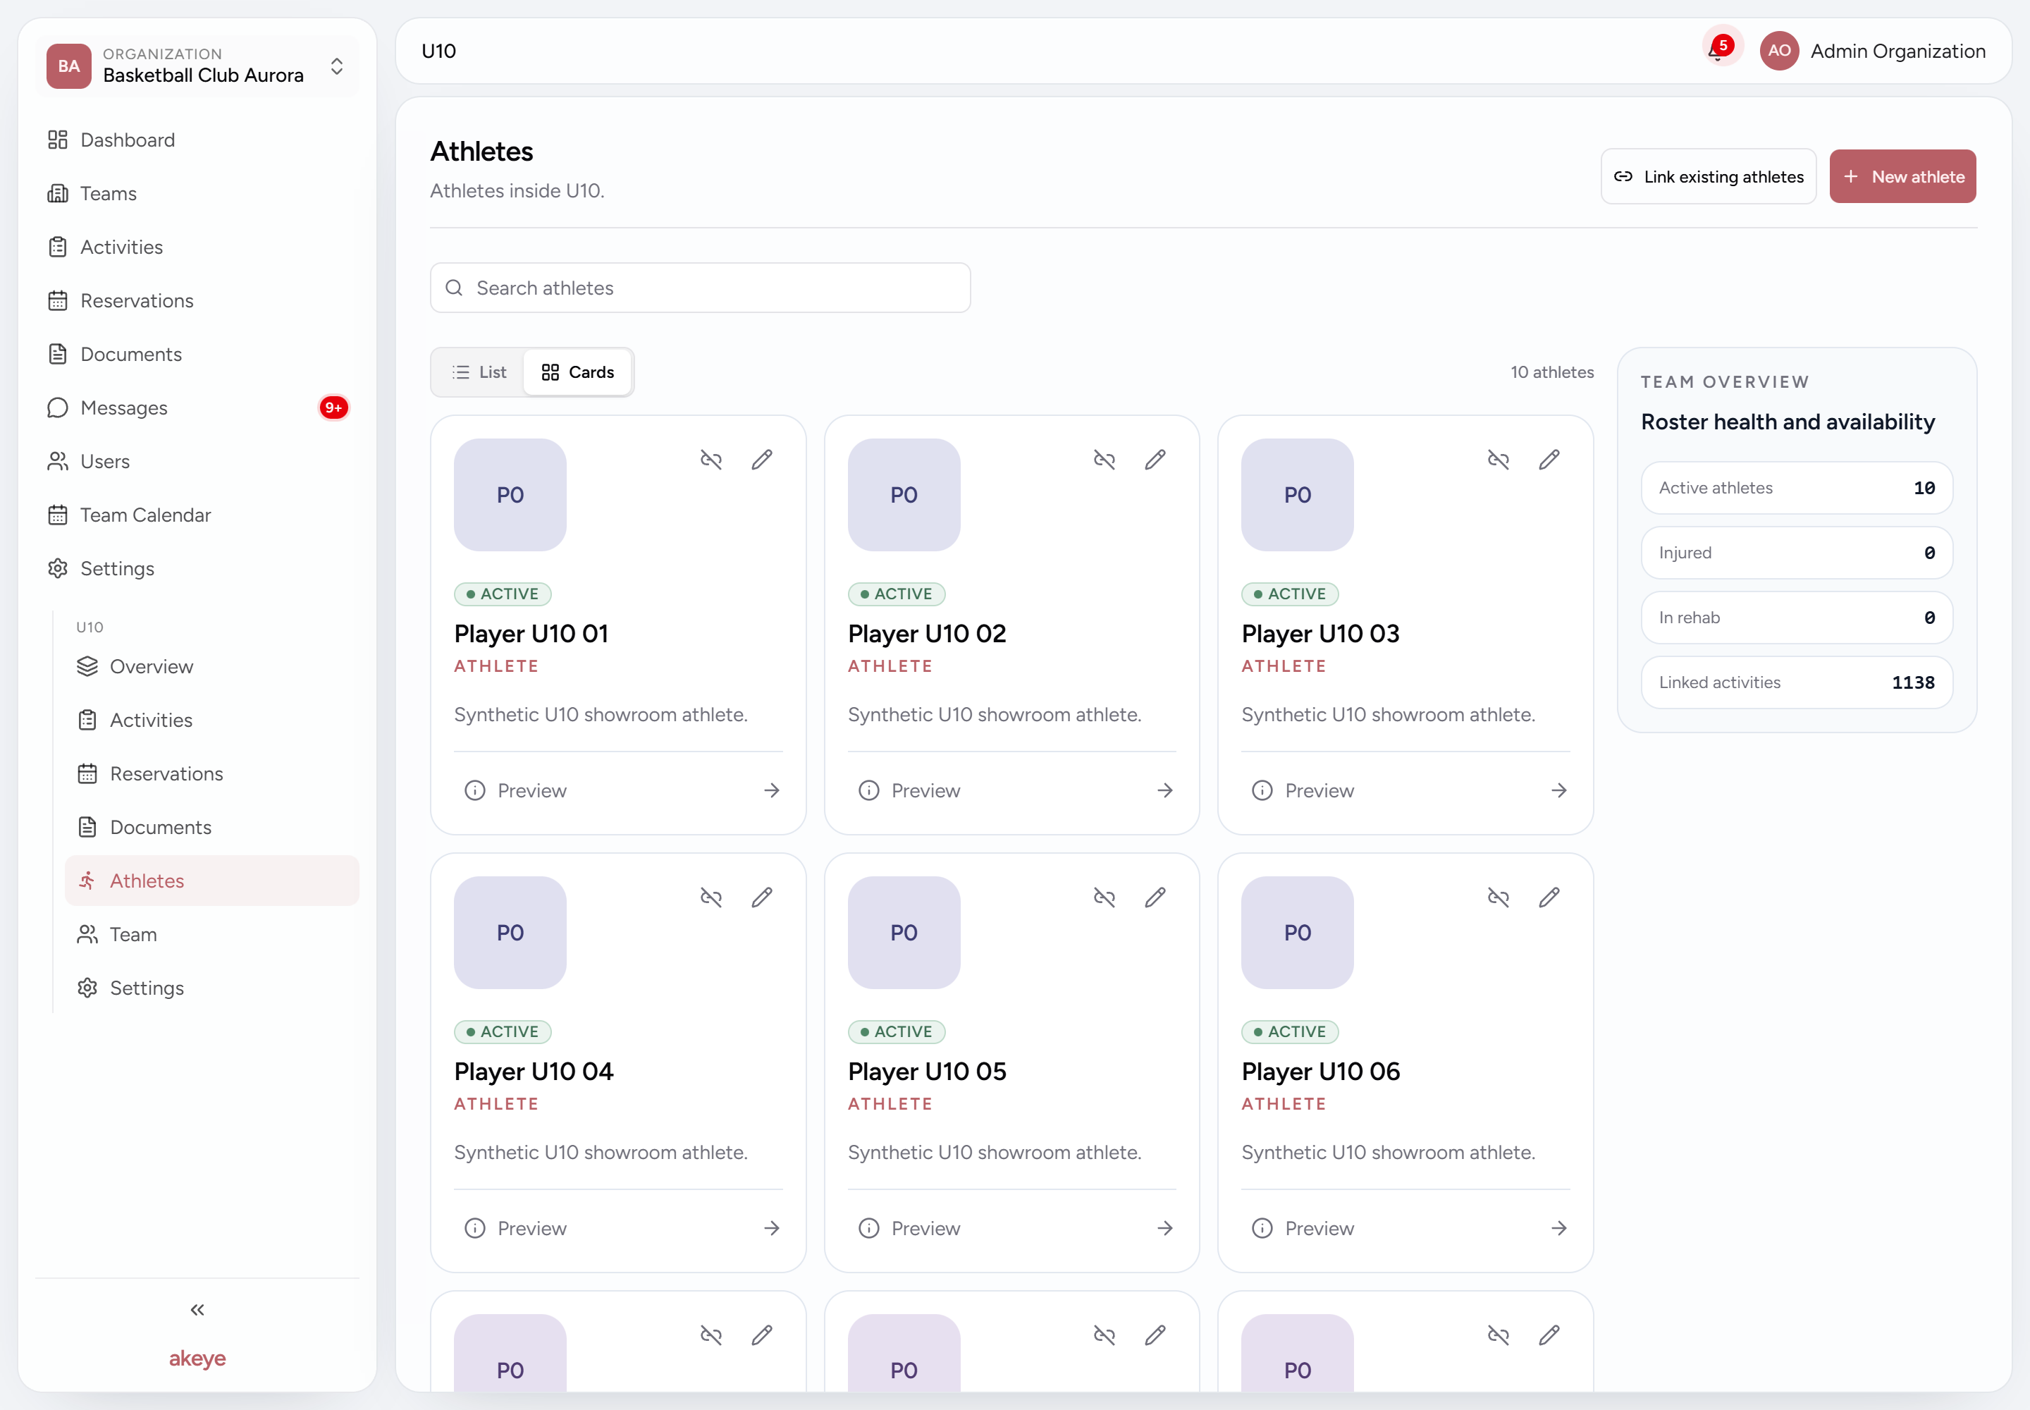Open U10 Team section
The width and height of the screenshot is (2030, 1410).
tap(212, 935)
